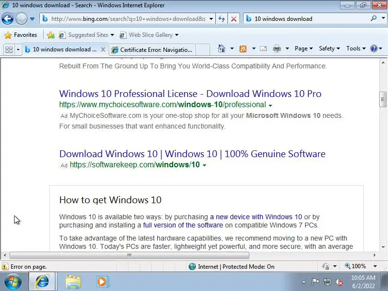
Task: Click the Add to Favorites Bar icon
Action: (x=51, y=35)
